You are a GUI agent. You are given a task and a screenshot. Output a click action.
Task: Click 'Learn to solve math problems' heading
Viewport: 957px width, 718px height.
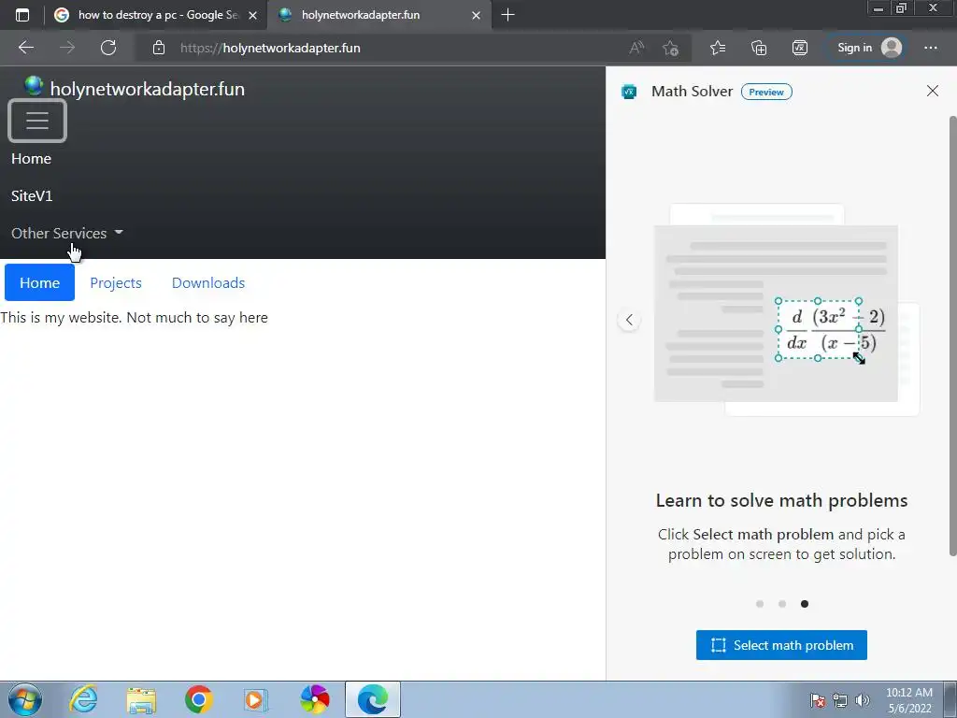[x=781, y=501]
